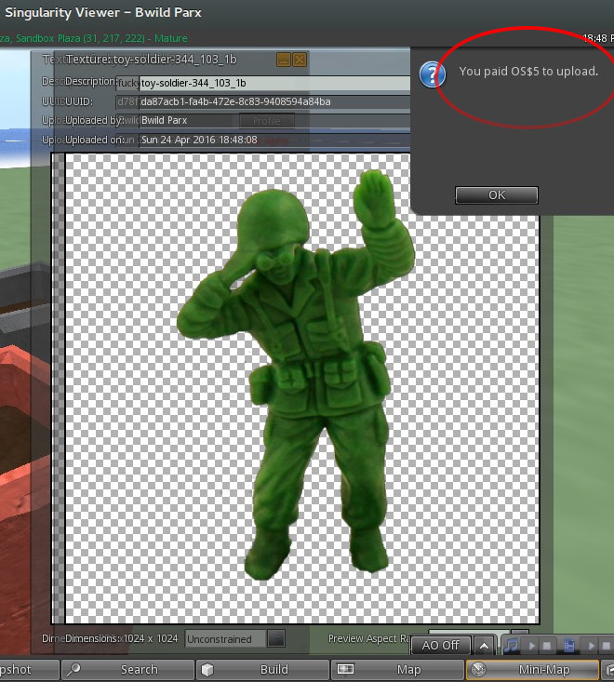Toggle the AO Off button

(440, 646)
